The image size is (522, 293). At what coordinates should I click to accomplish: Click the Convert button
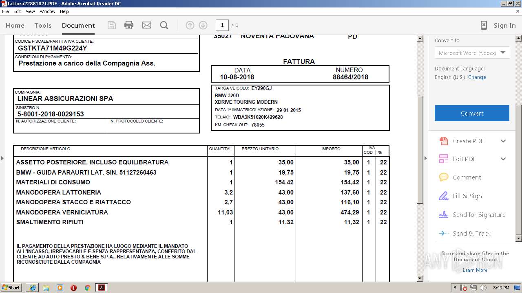pos(472,113)
